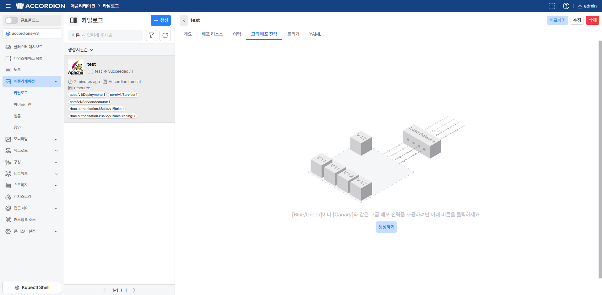The width and height of the screenshot is (602, 295).
Task: Open 클러스터 대시보드 in the sidebar
Action: tap(32, 47)
